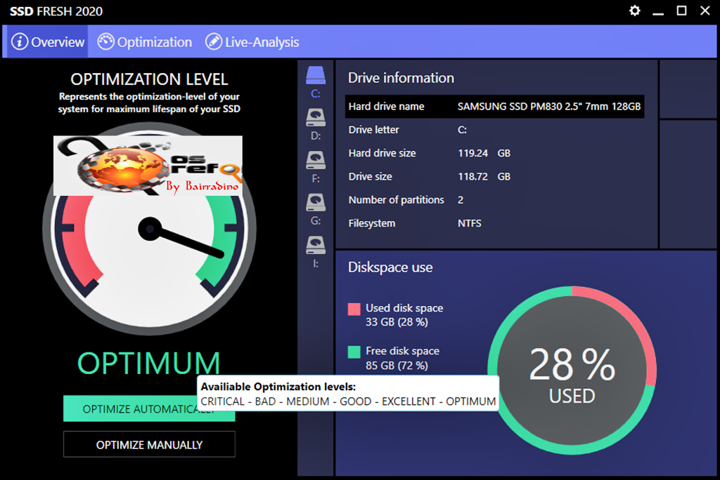Screen dimensions: 720x480
Task: Select drive D: icon in sidebar
Action: [x=316, y=117]
